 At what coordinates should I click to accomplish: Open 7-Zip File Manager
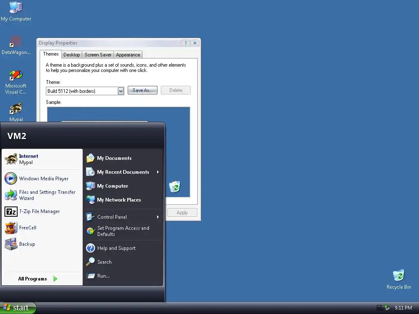point(42,211)
